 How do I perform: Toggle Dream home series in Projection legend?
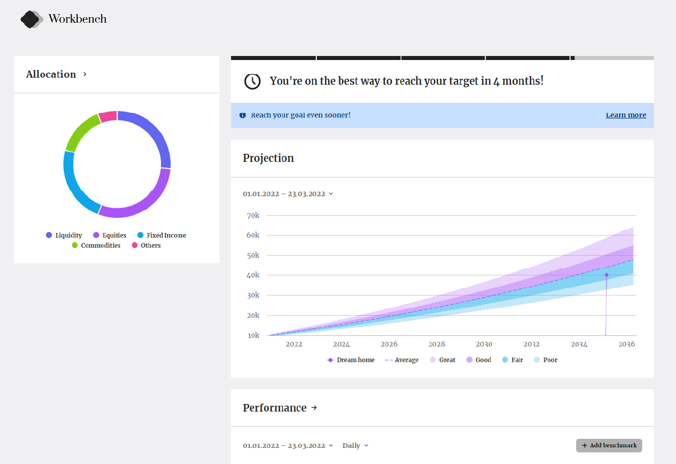pos(351,360)
